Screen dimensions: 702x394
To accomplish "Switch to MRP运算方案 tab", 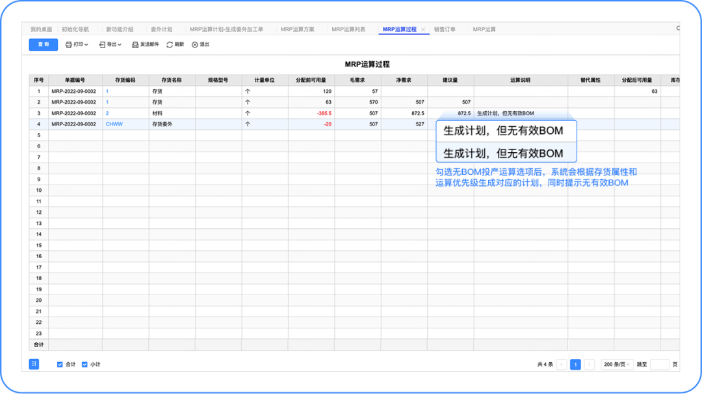I will coord(297,29).
